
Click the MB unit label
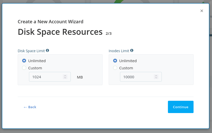tap(80, 77)
